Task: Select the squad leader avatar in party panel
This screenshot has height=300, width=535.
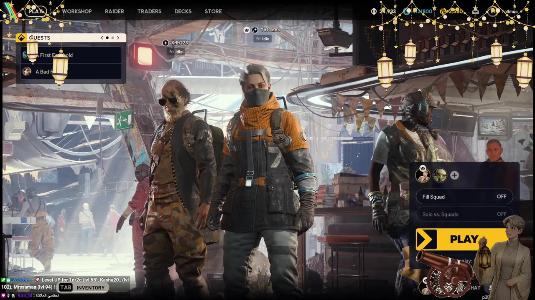Action: tap(423, 175)
